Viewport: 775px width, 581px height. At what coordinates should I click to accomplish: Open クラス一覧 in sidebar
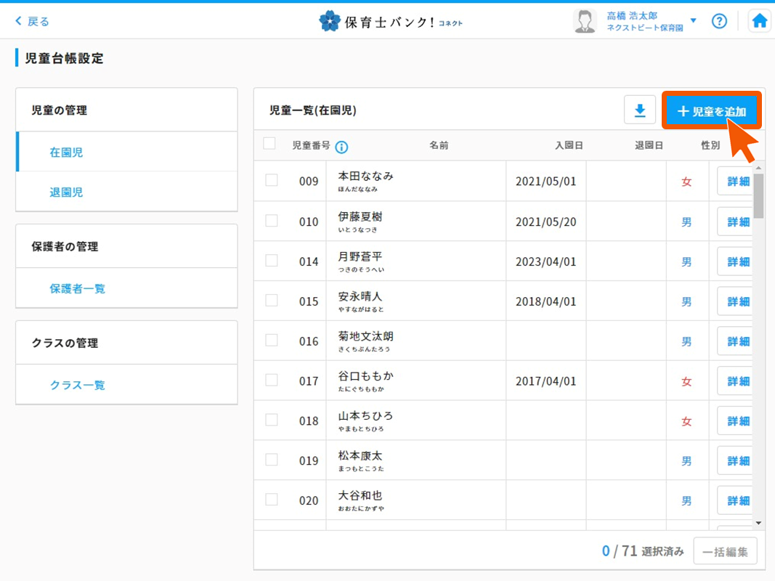pos(77,385)
